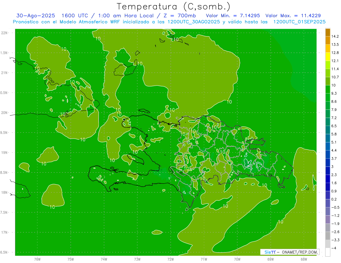
Task: Click the 71W longitude axis label
Action: [x=204, y=259]
